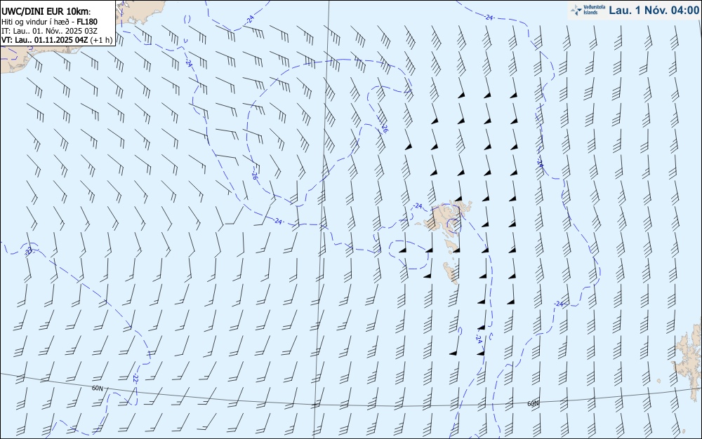Click the -22 contour label above the 60N line

click(x=135, y=378)
